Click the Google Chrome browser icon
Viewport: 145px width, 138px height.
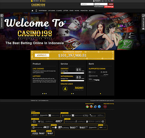coord(87,107)
